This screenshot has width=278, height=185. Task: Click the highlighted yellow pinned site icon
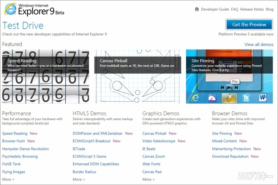coord(229,98)
